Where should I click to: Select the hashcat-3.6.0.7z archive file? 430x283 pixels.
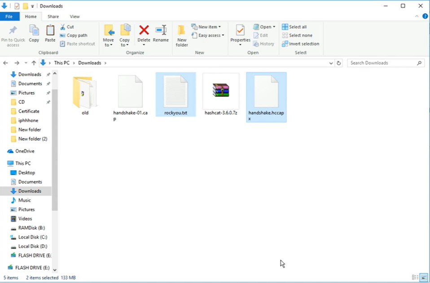pos(221,95)
